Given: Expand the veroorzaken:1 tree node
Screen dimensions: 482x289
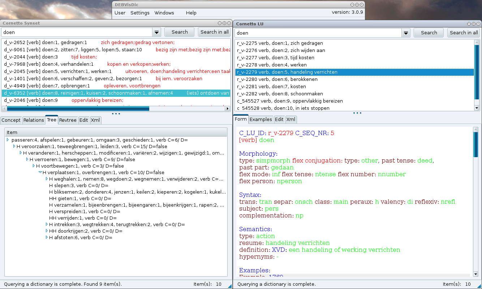Looking at the screenshot, I should click(14, 146).
